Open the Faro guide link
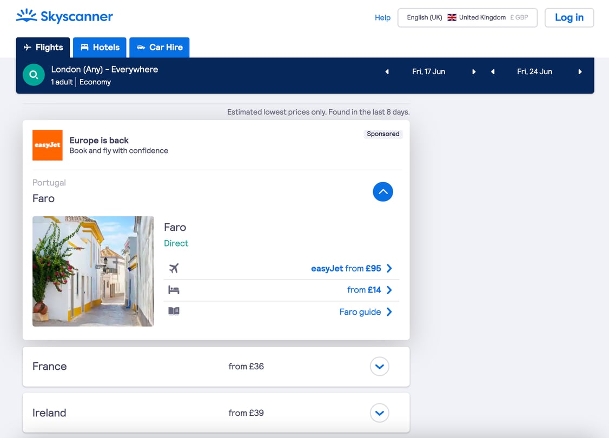This screenshot has width=609, height=438. (x=366, y=312)
